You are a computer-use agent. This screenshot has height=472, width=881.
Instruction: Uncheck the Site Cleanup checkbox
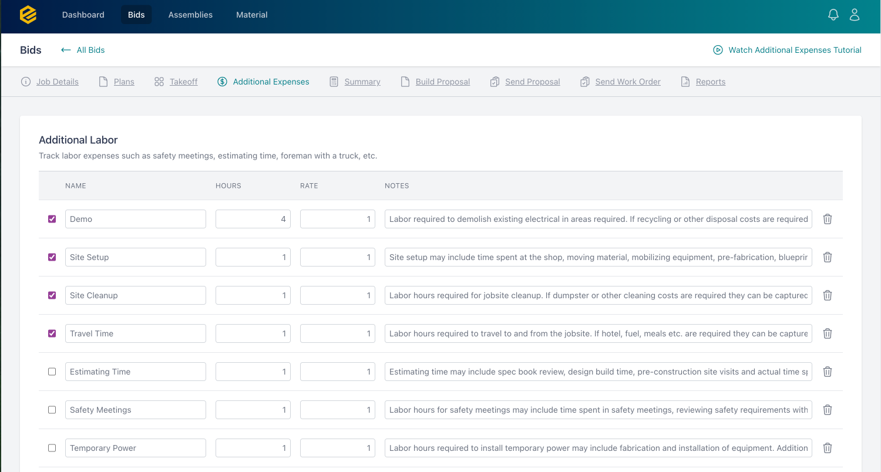(x=52, y=295)
